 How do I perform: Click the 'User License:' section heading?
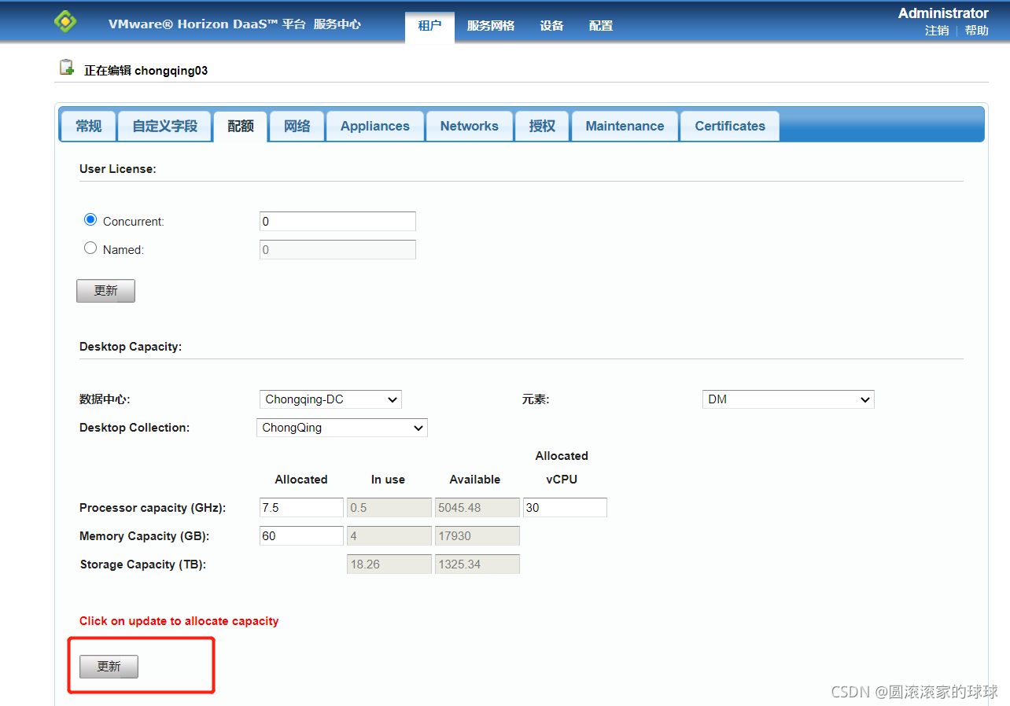tap(118, 169)
